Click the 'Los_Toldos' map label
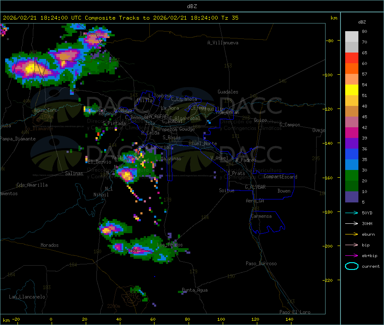The width and height of the screenshot is (384, 325). [x=170, y=245]
